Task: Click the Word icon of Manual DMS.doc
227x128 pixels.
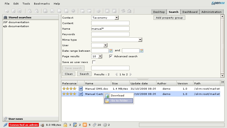Action: 81,89
